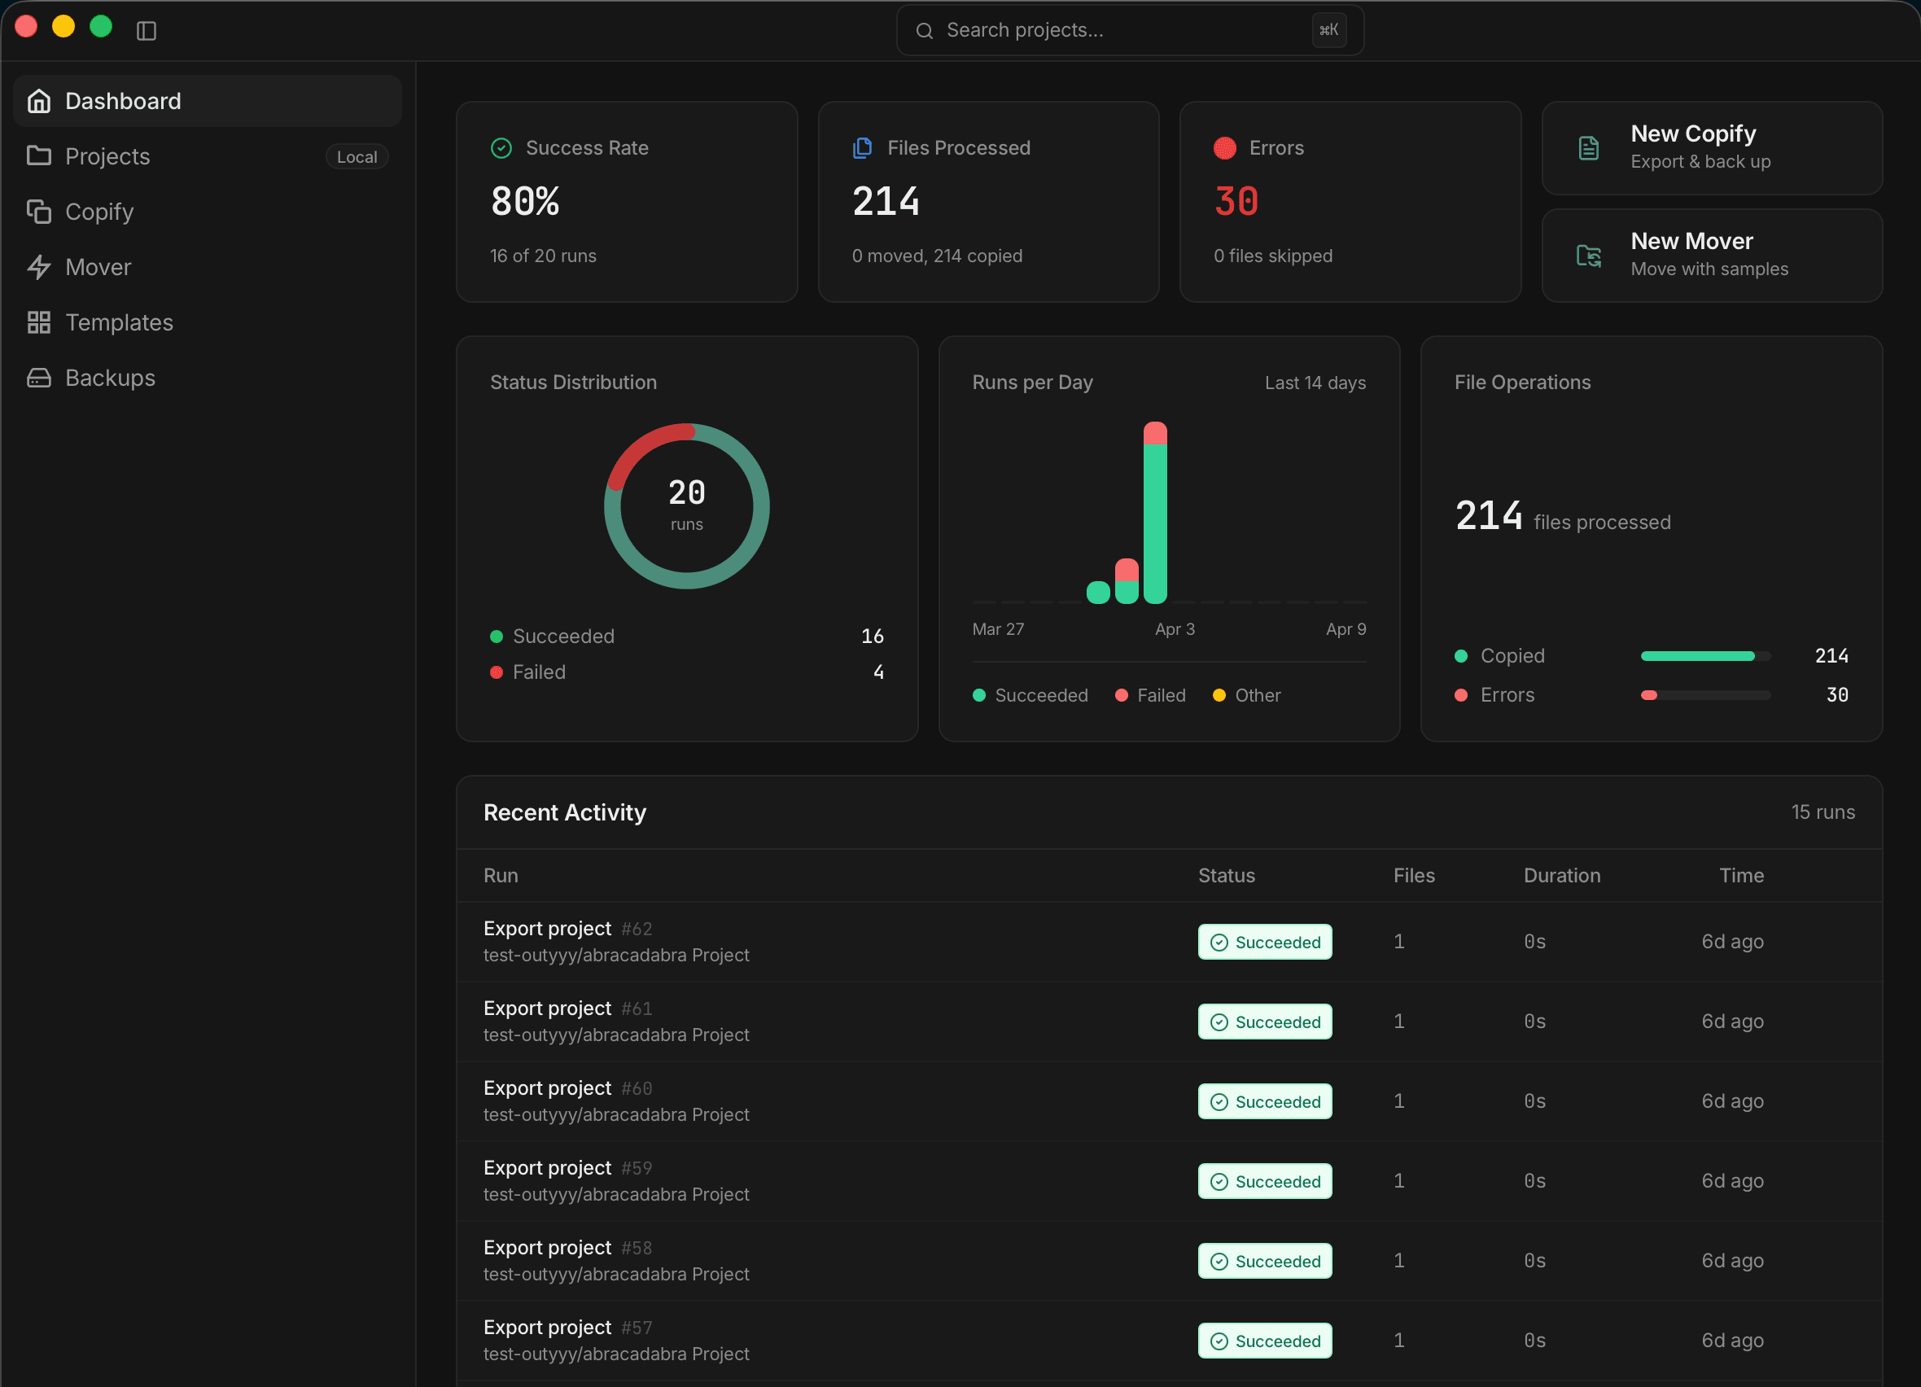The width and height of the screenshot is (1921, 1387).
Task: Click the search magnifier icon
Action: click(924, 30)
